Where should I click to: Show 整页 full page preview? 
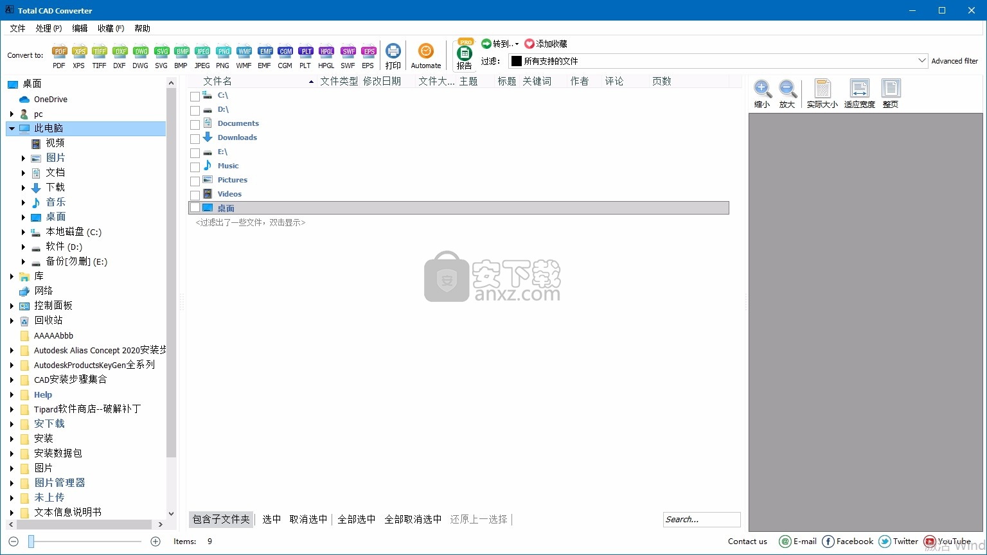click(x=891, y=94)
